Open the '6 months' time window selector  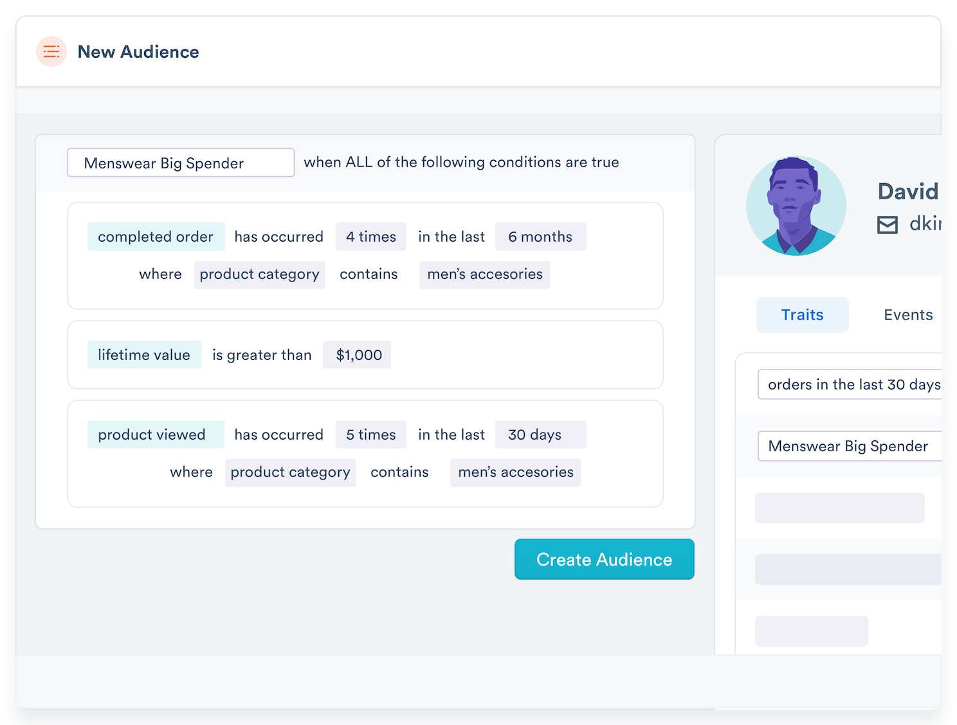[x=540, y=237]
